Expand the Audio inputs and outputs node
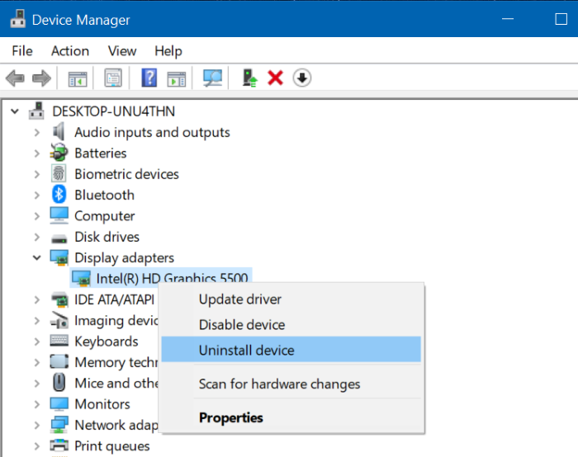 click(36, 132)
